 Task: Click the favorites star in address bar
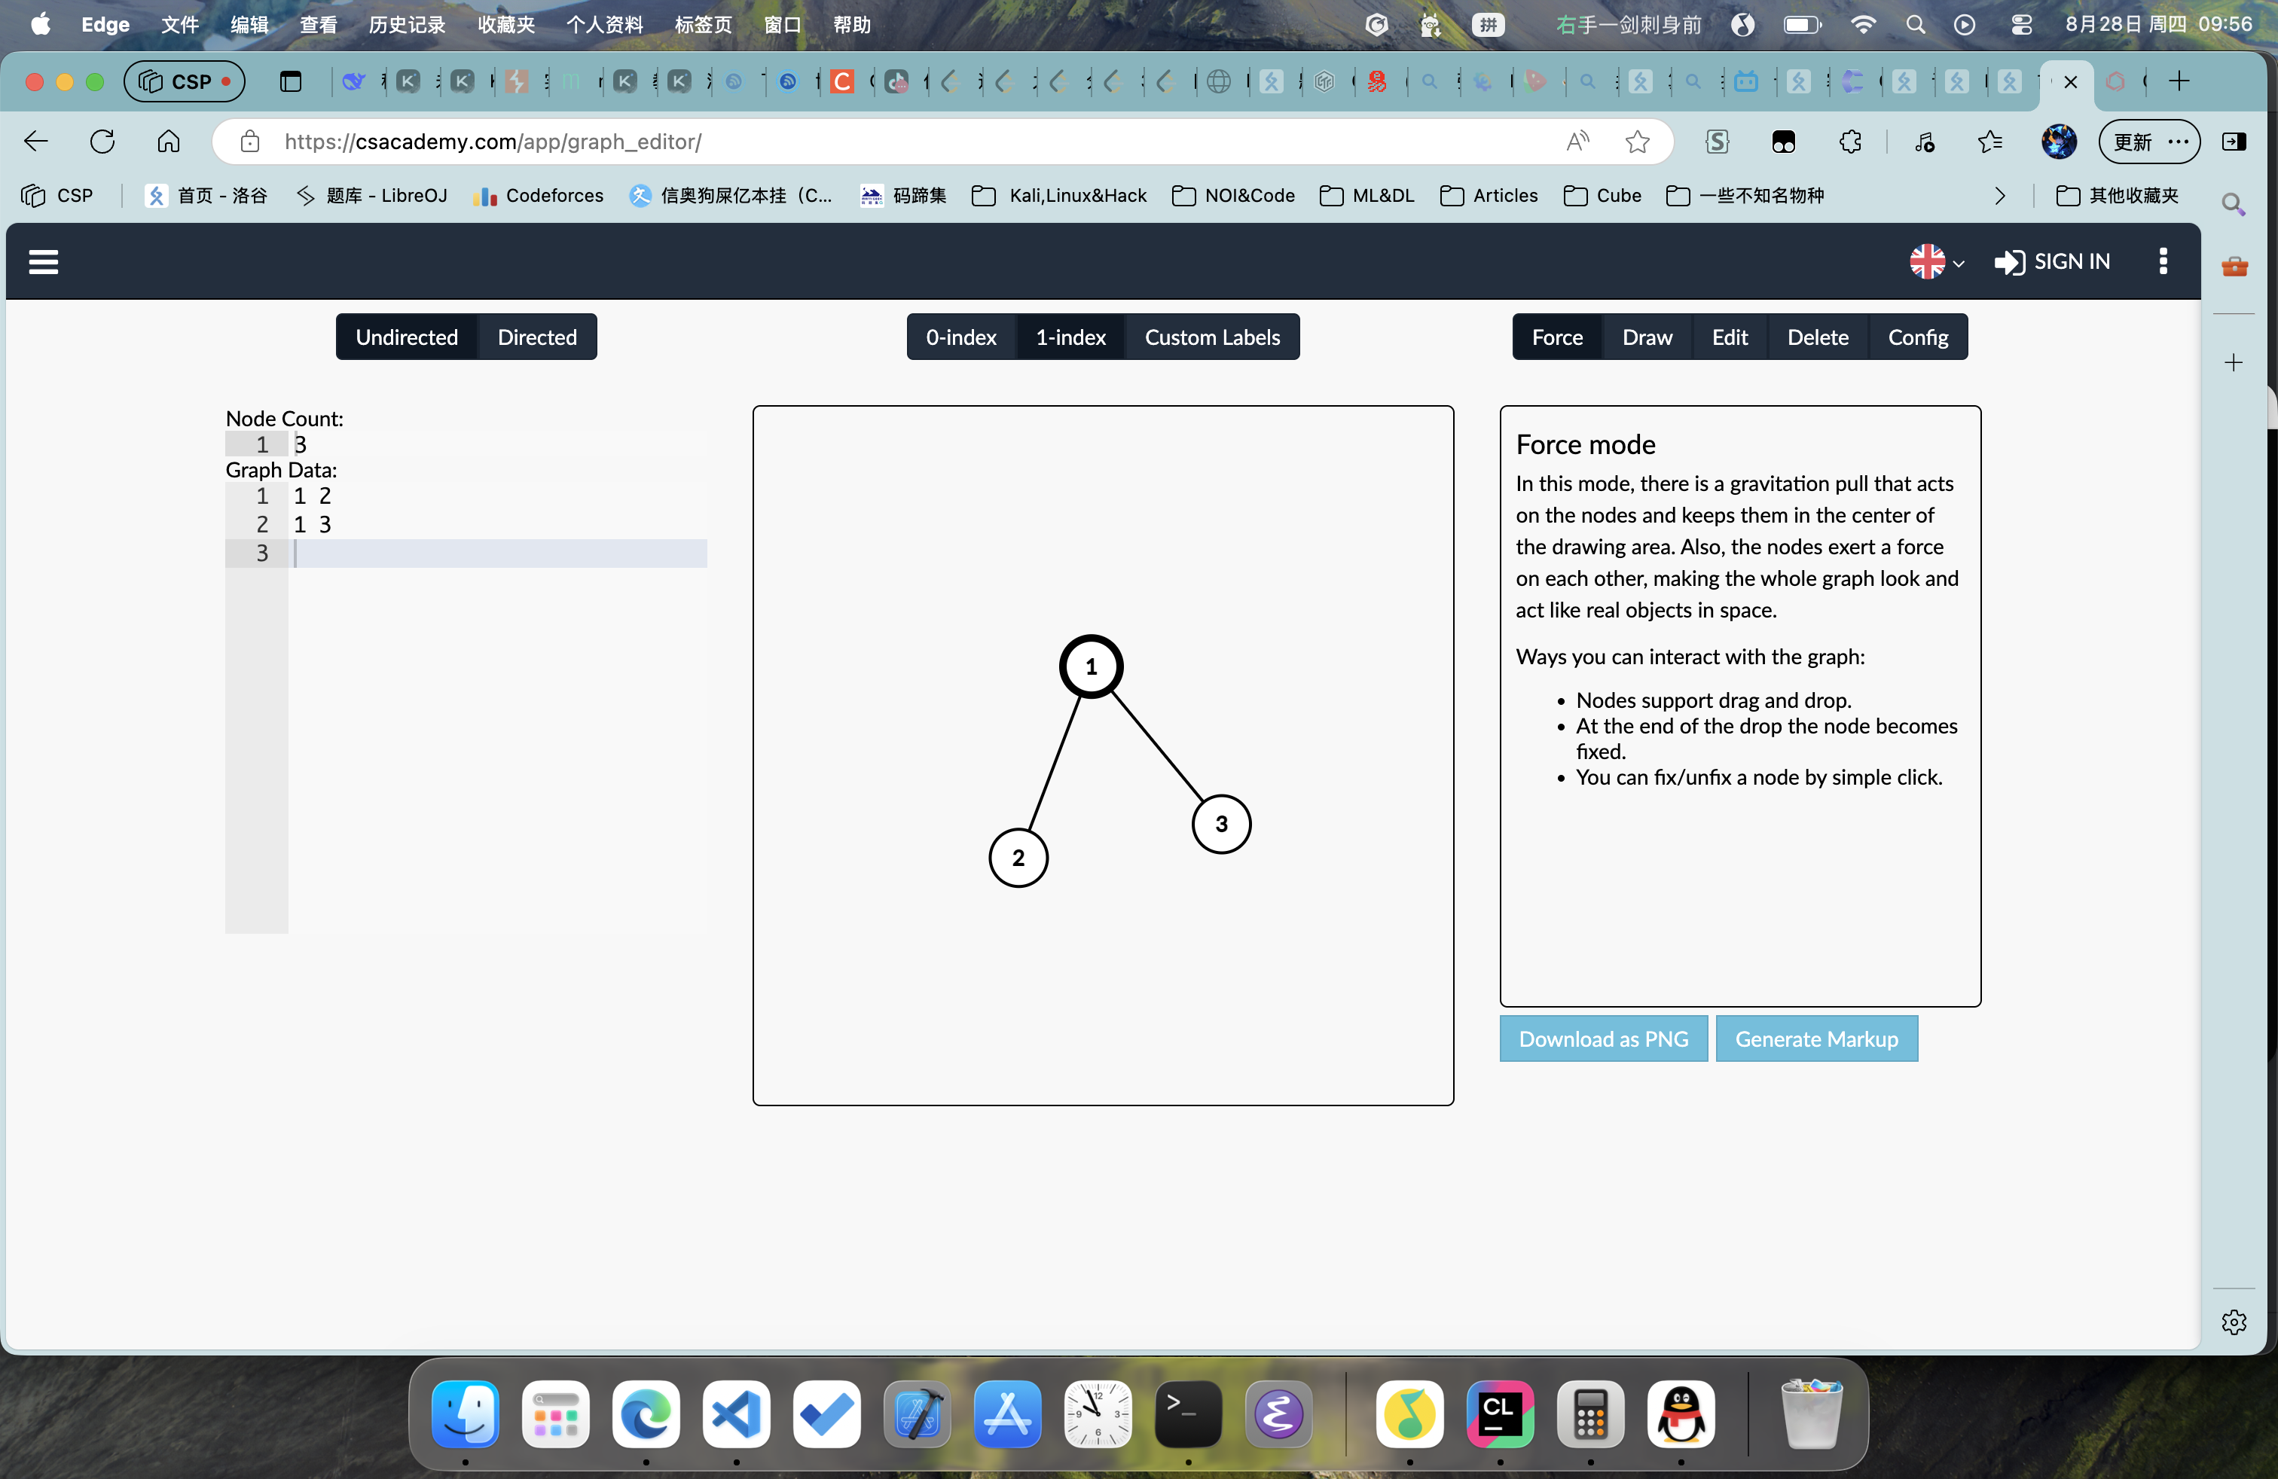pos(1637,142)
